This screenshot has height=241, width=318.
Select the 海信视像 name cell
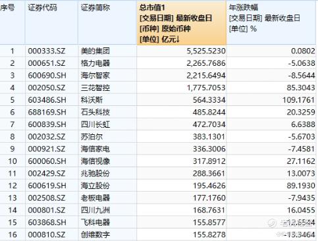[x=107, y=161]
